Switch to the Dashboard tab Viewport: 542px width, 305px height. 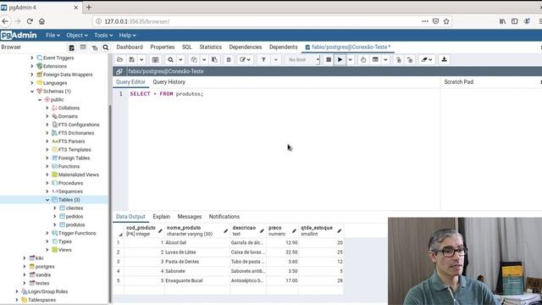coord(130,47)
